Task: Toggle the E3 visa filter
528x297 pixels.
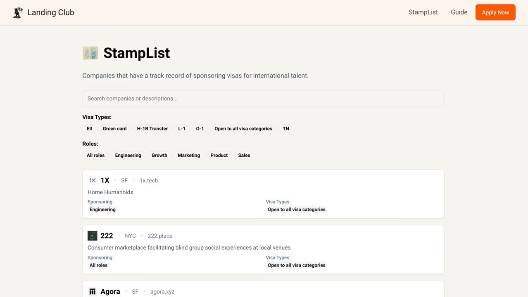Action: (90, 129)
